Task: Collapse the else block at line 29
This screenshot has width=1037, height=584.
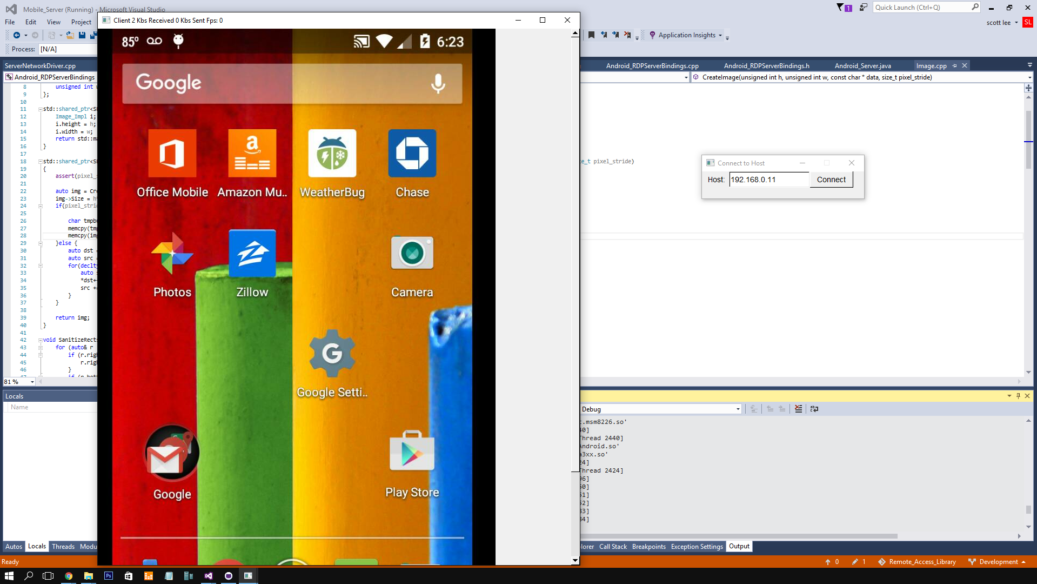Action: (x=41, y=243)
